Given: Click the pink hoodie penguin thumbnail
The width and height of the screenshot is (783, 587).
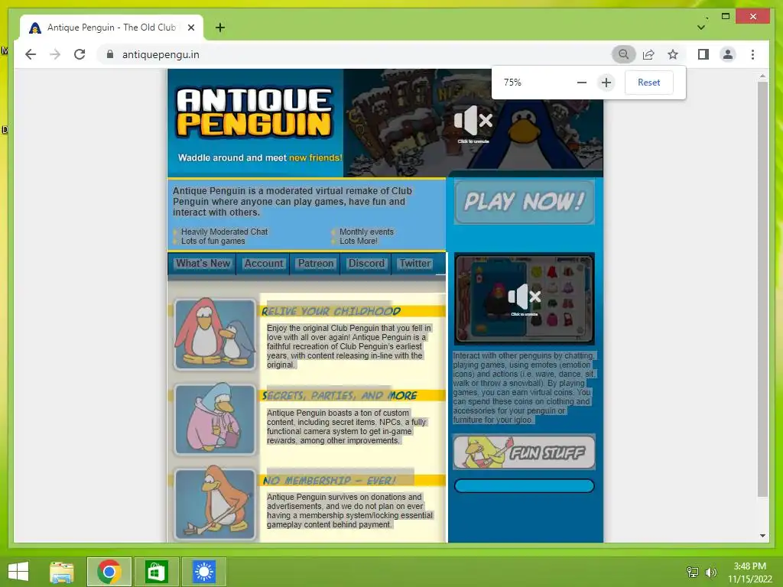Looking at the screenshot, I should (x=215, y=420).
